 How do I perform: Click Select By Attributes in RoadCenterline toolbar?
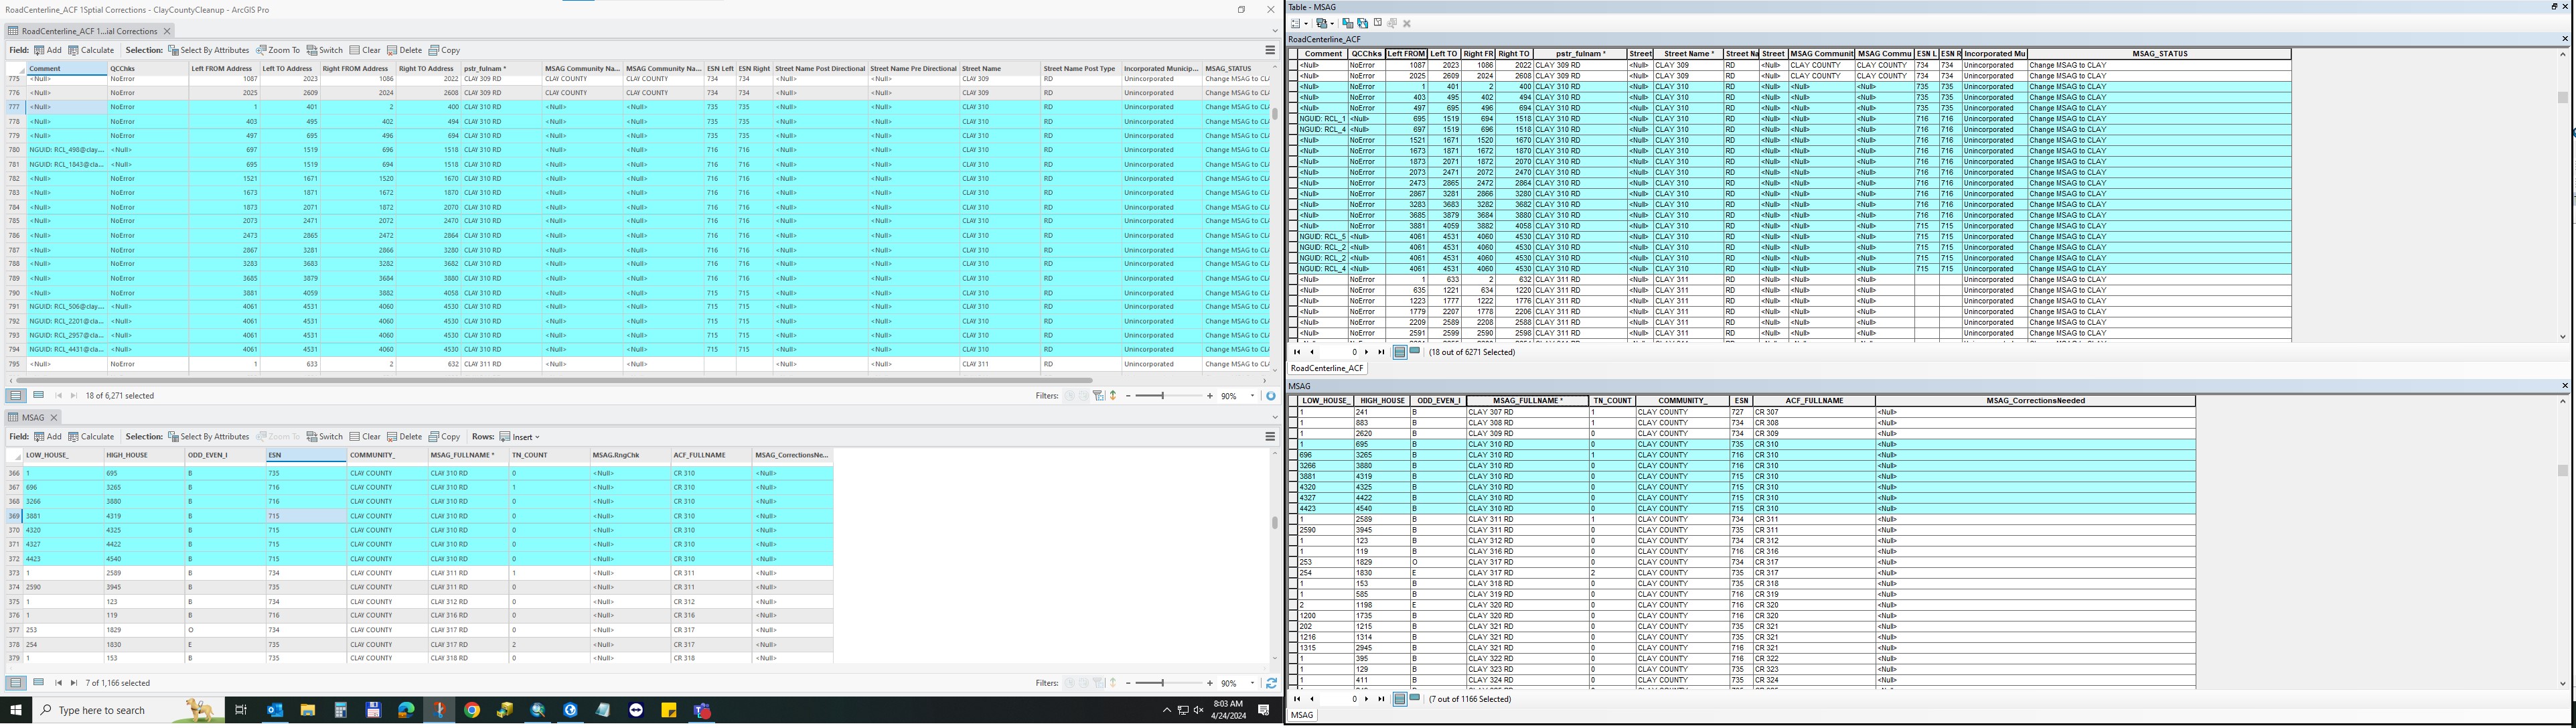coord(208,50)
